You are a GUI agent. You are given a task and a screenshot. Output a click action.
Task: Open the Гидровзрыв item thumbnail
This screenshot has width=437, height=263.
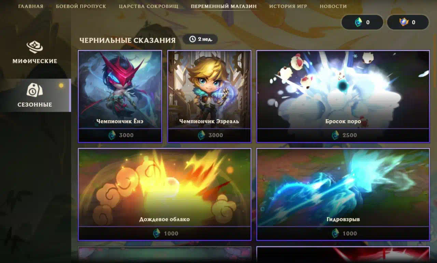click(x=343, y=188)
